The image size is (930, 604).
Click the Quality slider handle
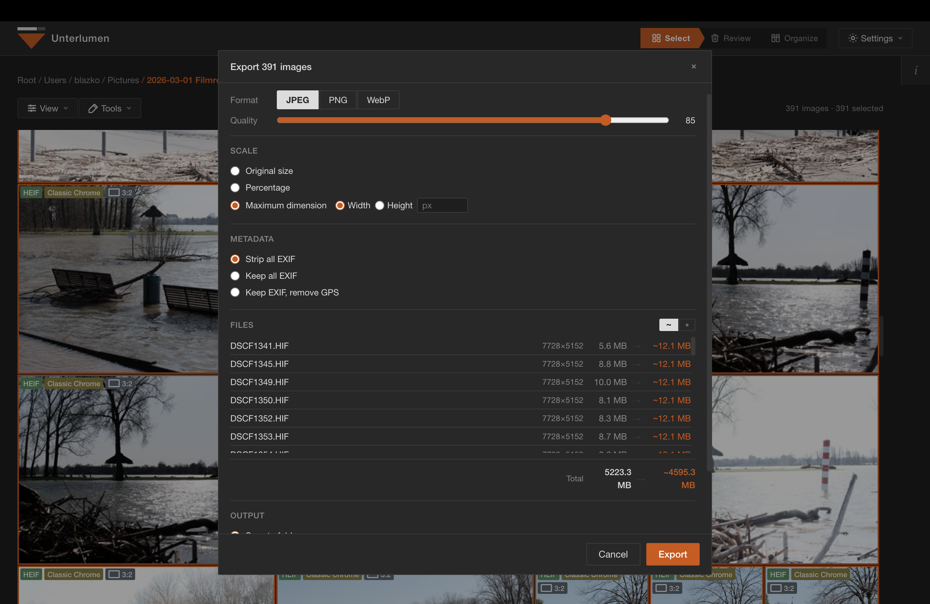coord(605,120)
